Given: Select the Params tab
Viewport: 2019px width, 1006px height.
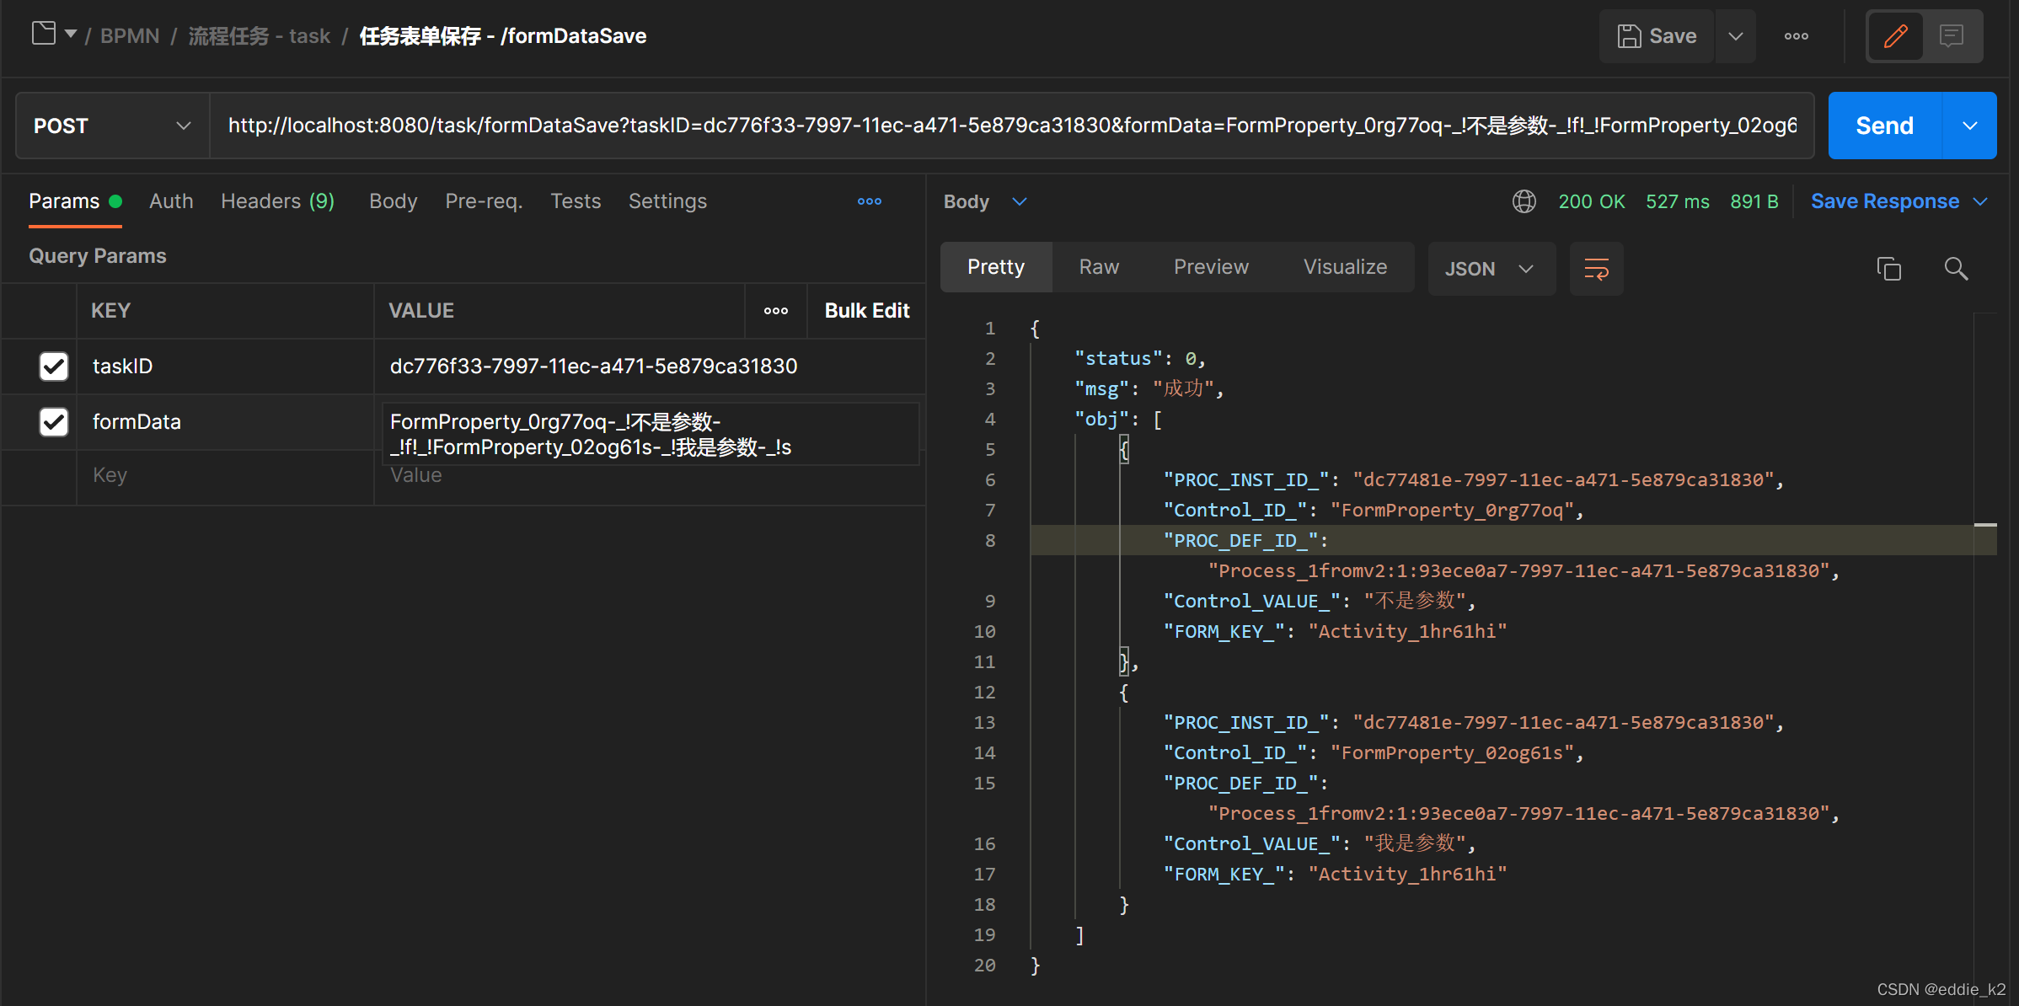Looking at the screenshot, I should [x=75, y=201].
